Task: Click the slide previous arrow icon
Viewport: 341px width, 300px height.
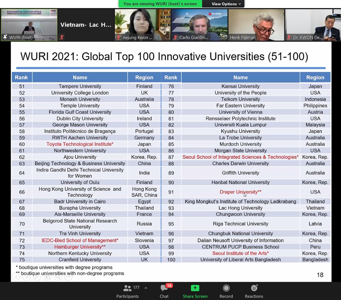Action: point(16,276)
